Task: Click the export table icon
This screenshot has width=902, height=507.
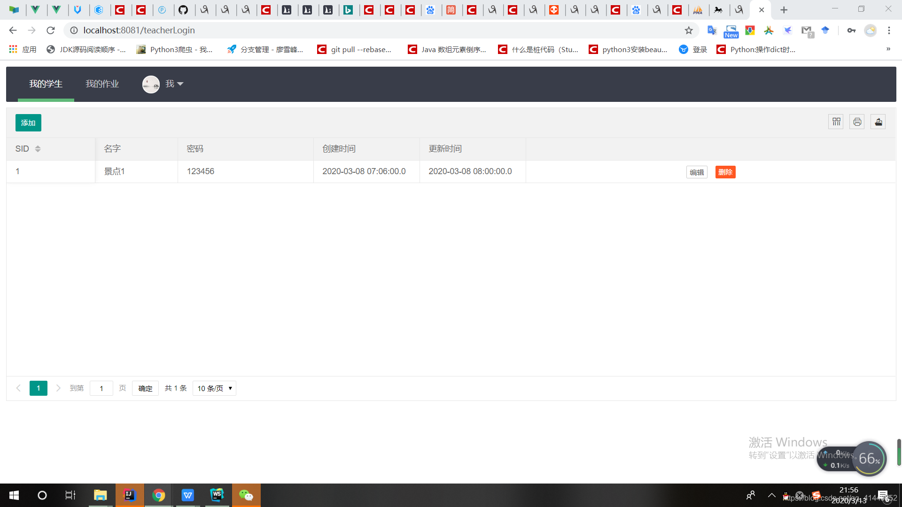Action: pos(878,122)
